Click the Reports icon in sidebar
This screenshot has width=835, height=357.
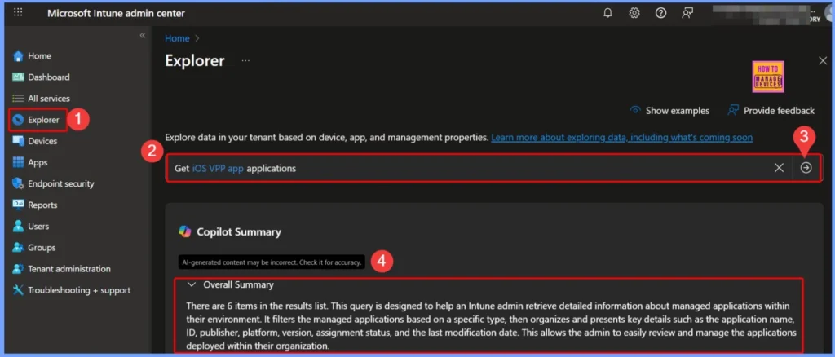coord(19,205)
